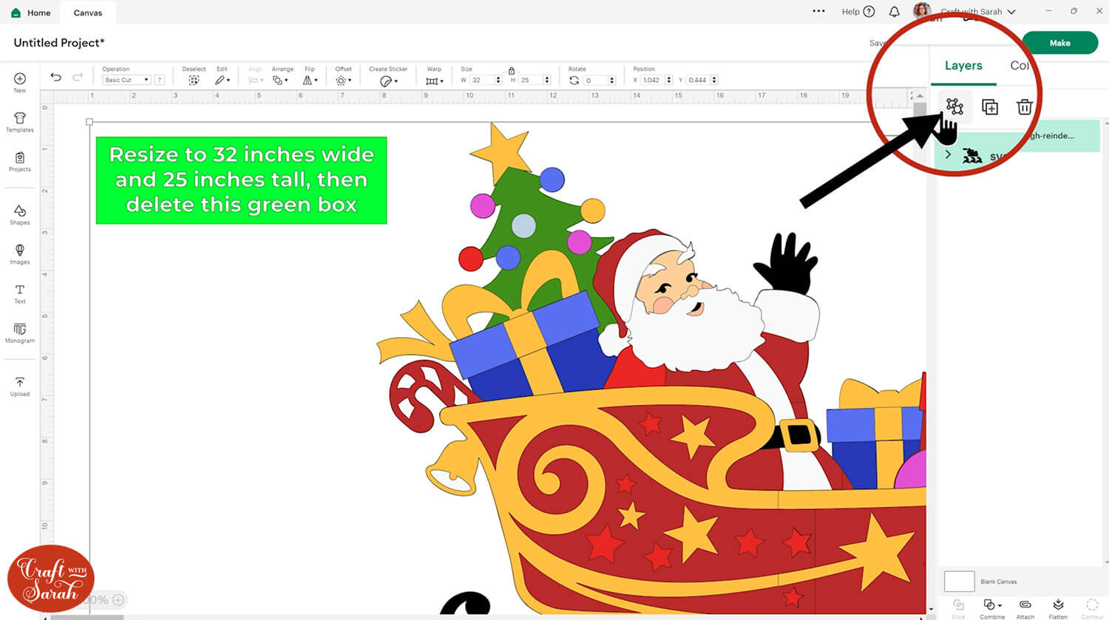Click the Position X stepper arrows

click(668, 80)
